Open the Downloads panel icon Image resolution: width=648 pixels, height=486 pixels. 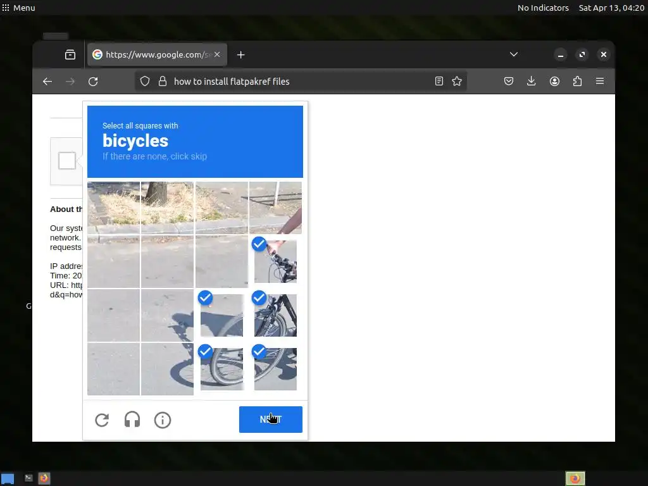[x=532, y=81]
